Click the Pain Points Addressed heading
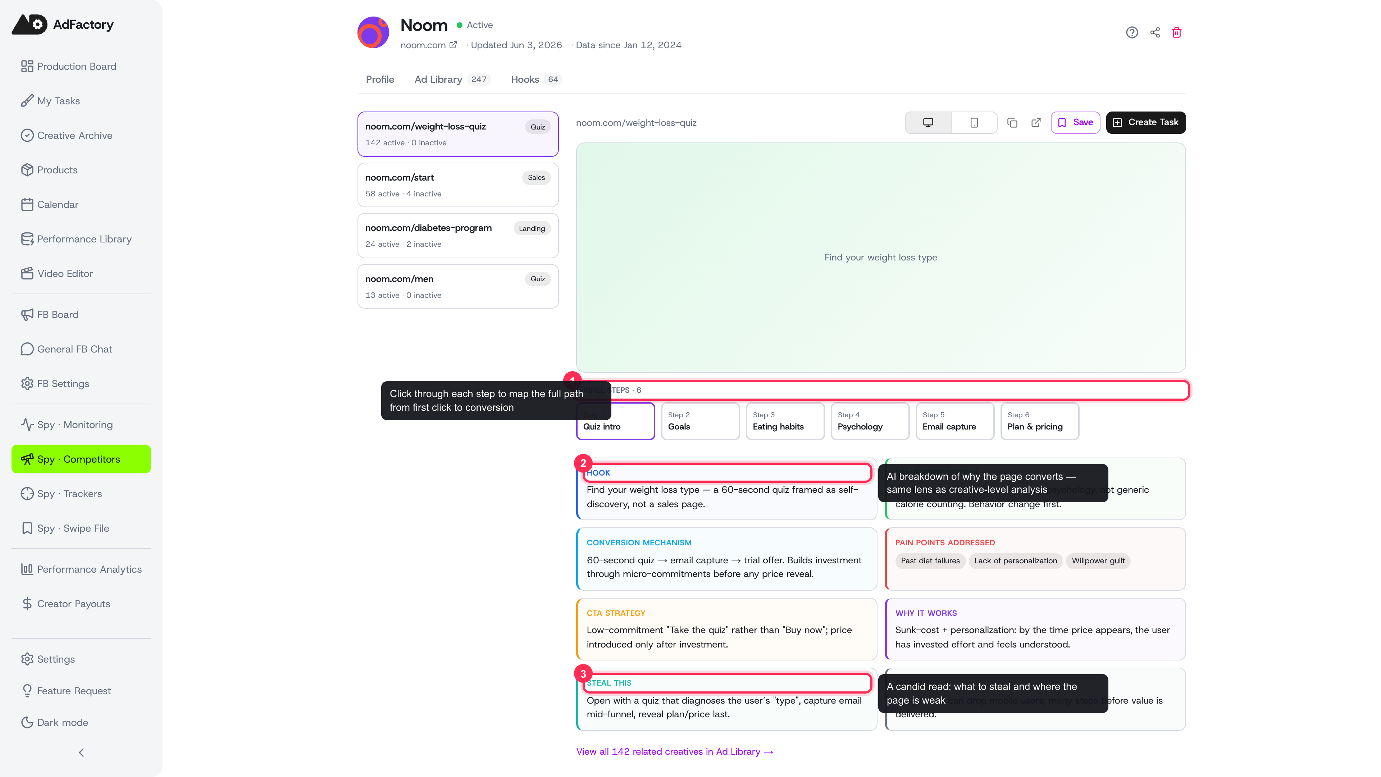This screenshot has width=1381, height=777. pyautogui.click(x=945, y=543)
